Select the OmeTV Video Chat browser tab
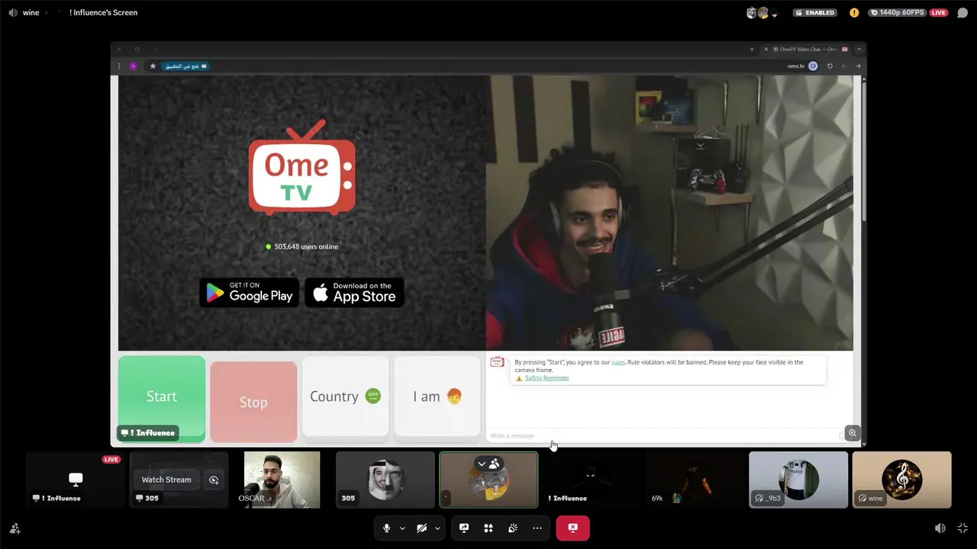This screenshot has height=549, width=977. coord(804,49)
